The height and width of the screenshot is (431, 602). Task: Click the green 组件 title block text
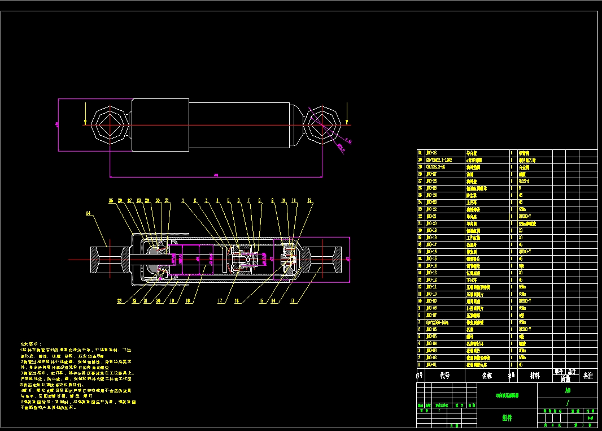click(x=507, y=418)
